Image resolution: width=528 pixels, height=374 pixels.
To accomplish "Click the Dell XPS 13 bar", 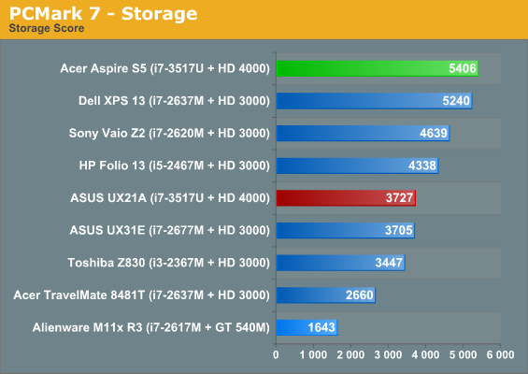I will click(x=375, y=101).
